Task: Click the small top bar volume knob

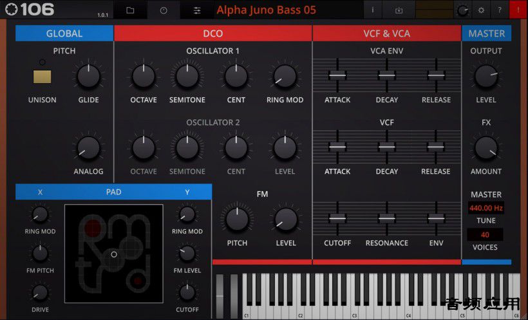Action: (x=462, y=10)
